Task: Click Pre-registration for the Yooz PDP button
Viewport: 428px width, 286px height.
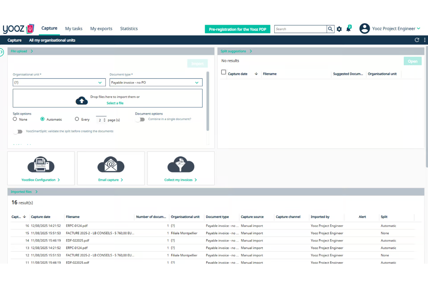Action: pos(237,29)
